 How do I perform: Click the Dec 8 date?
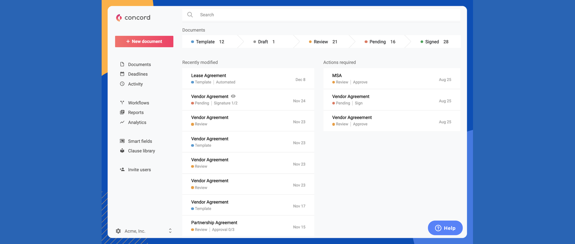pos(300,80)
